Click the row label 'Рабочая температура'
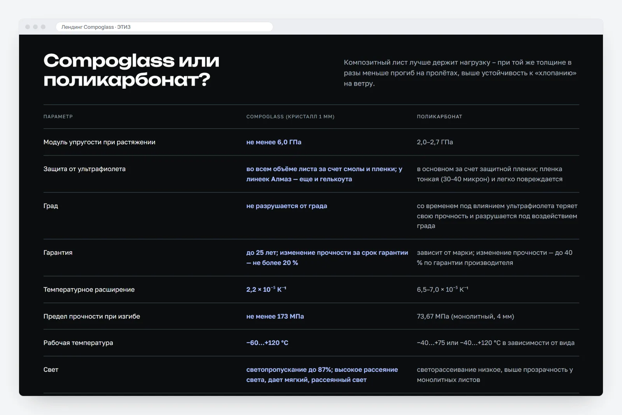Image resolution: width=622 pixels, height=415 pixels. tap(78, 343)
